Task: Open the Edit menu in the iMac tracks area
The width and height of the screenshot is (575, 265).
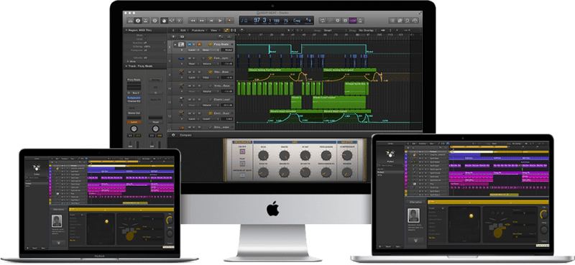Action: pos(184,30)
